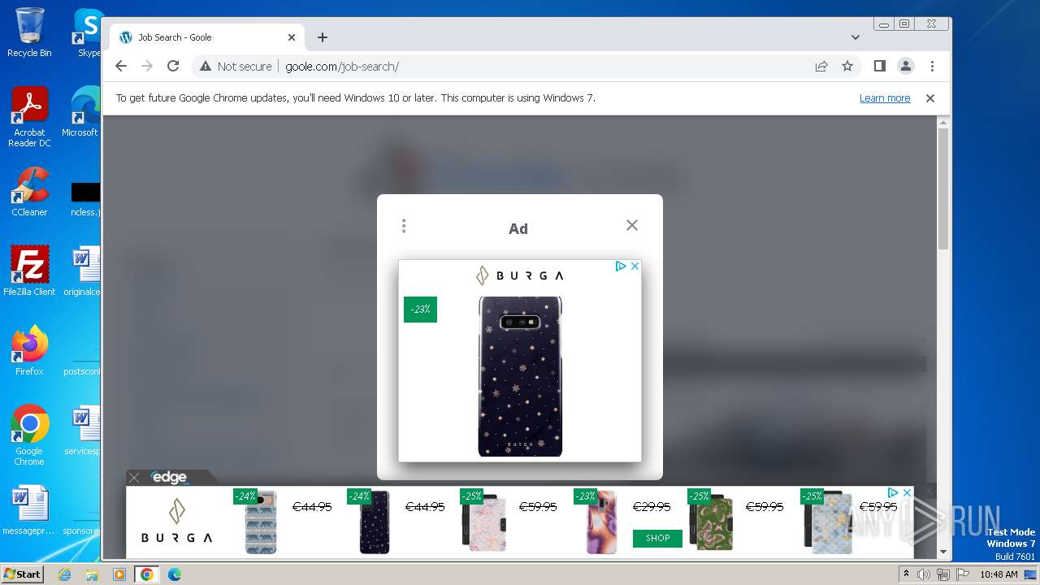The image size is (1040, 585).
Task: Open a new tab with the plus button
Action: coord(323,37)
